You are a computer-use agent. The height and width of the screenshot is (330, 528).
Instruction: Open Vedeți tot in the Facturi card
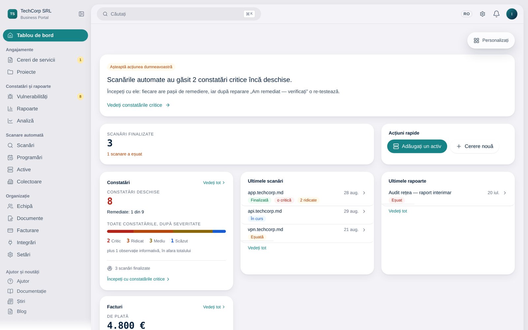click(214, 307)
